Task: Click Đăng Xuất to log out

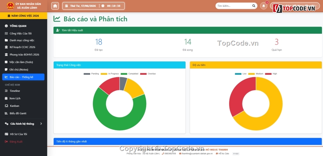Action: click(x=23, y=142)
